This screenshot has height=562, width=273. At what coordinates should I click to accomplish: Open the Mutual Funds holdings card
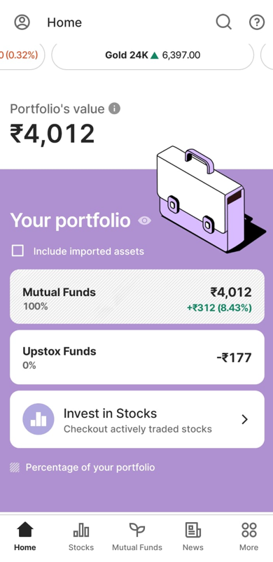pyautogui.click(x=137, y=297)
